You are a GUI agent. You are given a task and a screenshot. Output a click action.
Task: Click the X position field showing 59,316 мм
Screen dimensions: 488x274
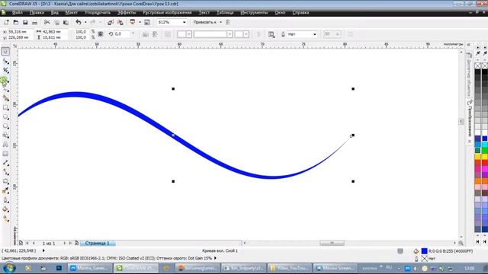point(21,32)
